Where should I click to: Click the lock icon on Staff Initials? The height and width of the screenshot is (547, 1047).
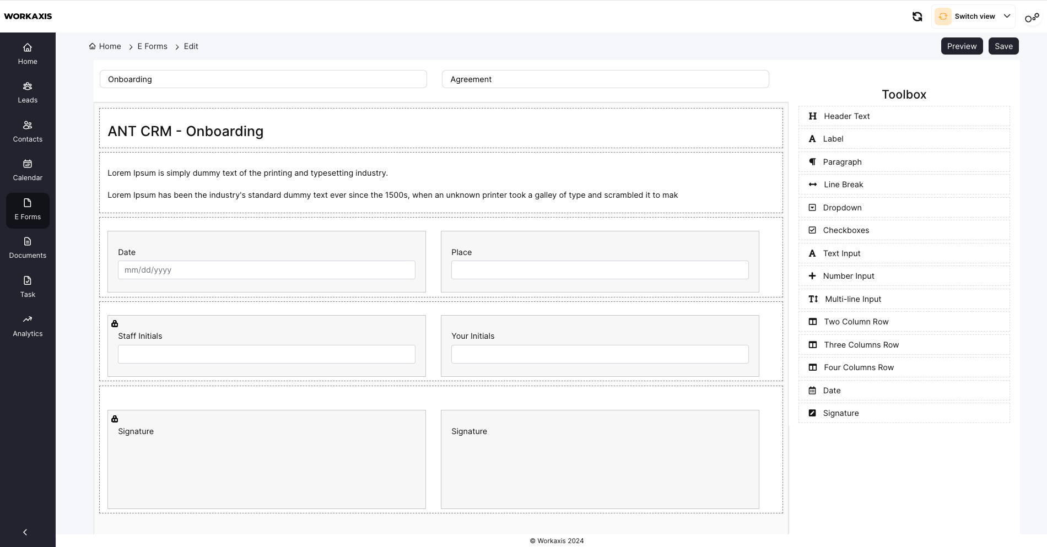[x=115, y=324]
